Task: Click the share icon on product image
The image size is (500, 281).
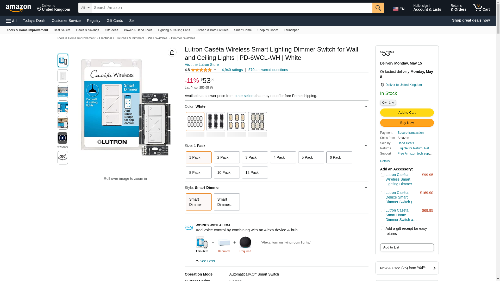Action: pyautogui.click(x=172, y=52)
